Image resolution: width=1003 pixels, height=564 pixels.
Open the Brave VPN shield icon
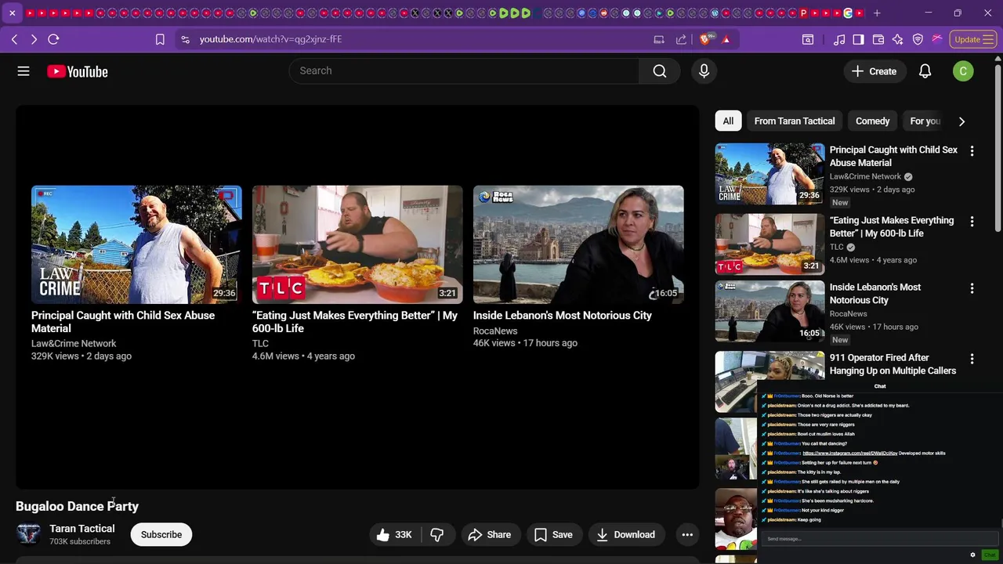pyautogui.click(x=918, y=39)
